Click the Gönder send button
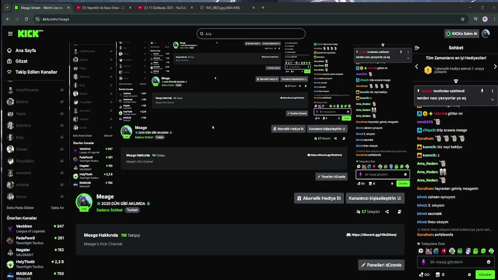 (x=485, y=275)
